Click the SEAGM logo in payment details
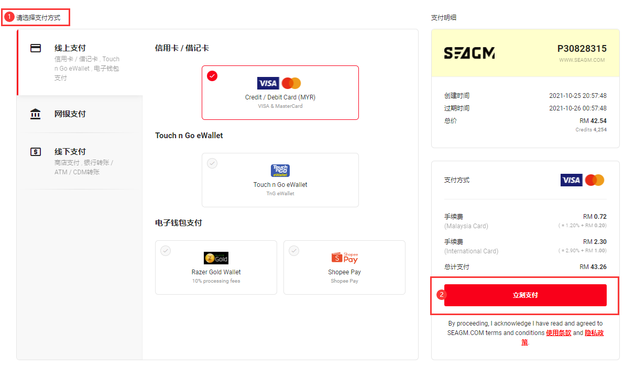The image size is (624, 368). pos(469,53)
